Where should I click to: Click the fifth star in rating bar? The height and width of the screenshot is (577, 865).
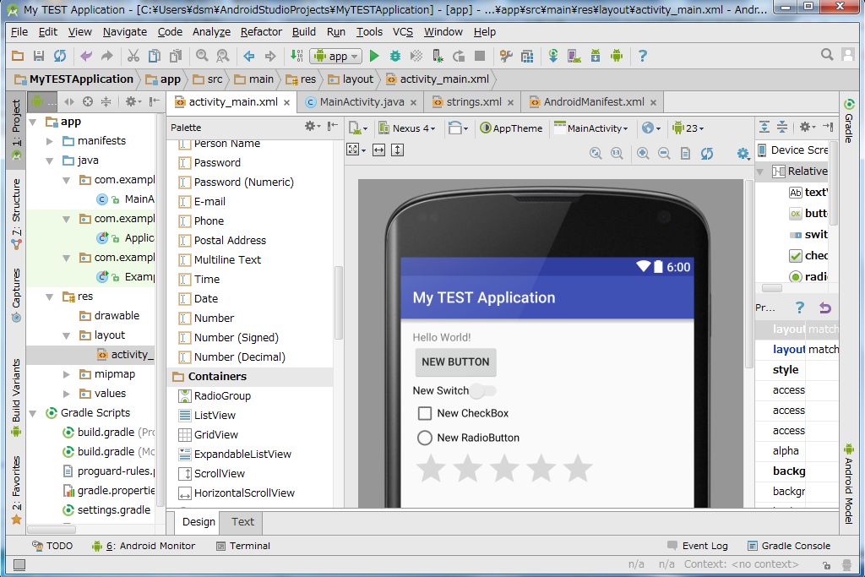click(x=578, y=468)
